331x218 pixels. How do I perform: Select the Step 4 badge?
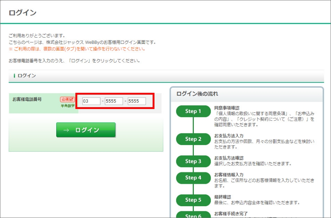(x=193, y=177)
